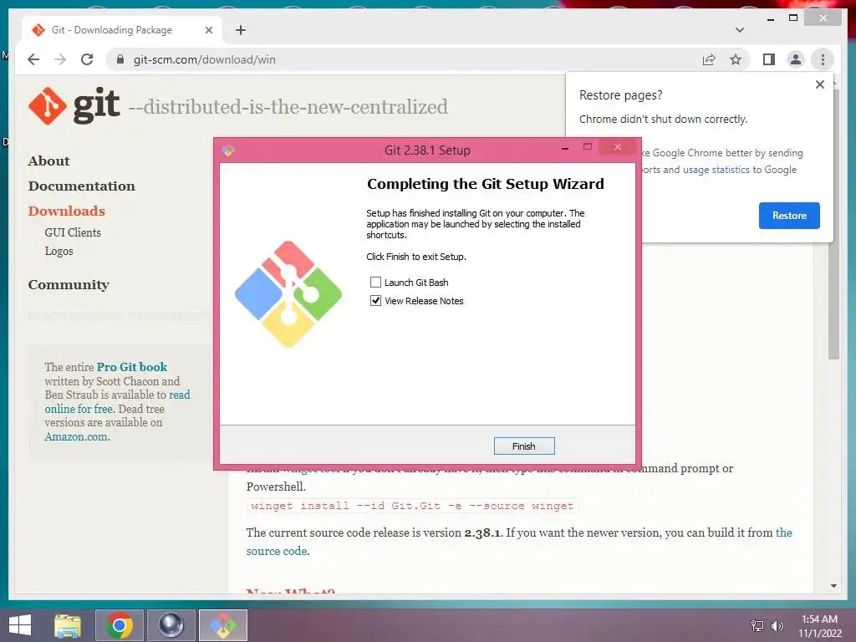856x642 pixels.
Task: Open a new Chrome tab
Action: pos(241,30)
